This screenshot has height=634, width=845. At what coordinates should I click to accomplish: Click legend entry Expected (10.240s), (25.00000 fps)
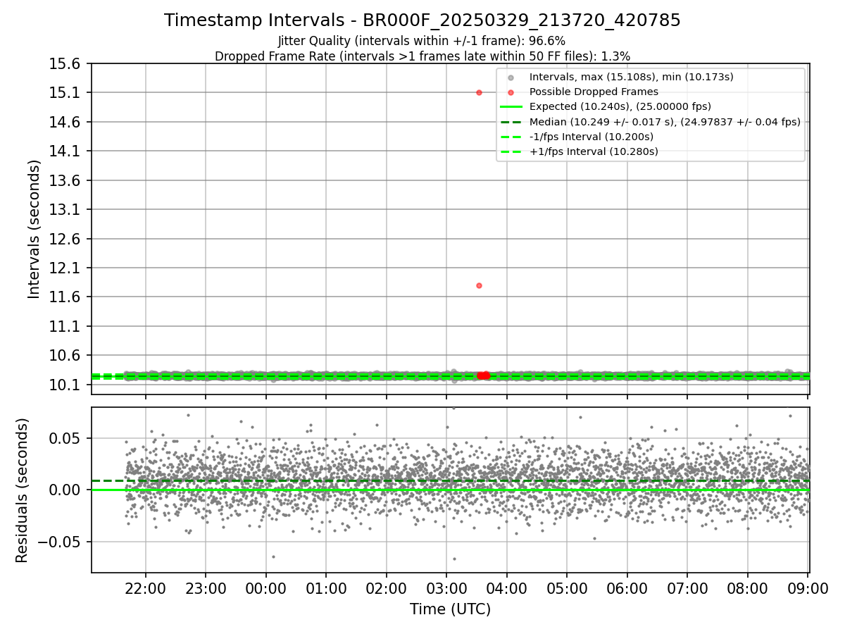point(620,106)
